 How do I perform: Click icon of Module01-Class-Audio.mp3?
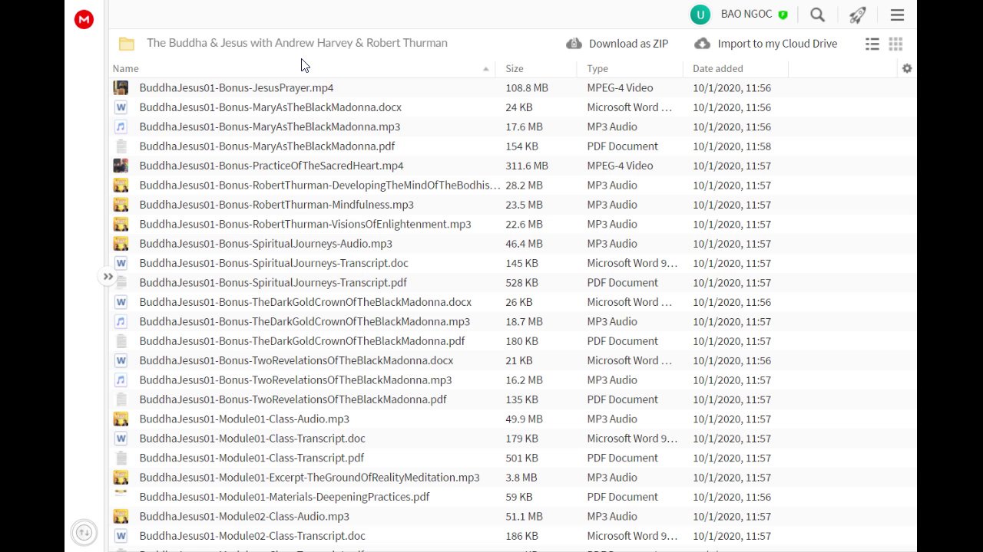(121, 419)
